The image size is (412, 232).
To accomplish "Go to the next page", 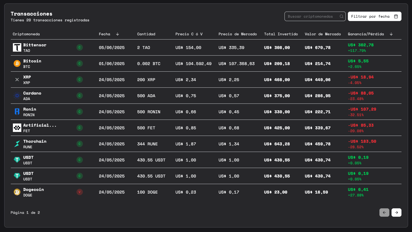I will [x=396, y=213].
